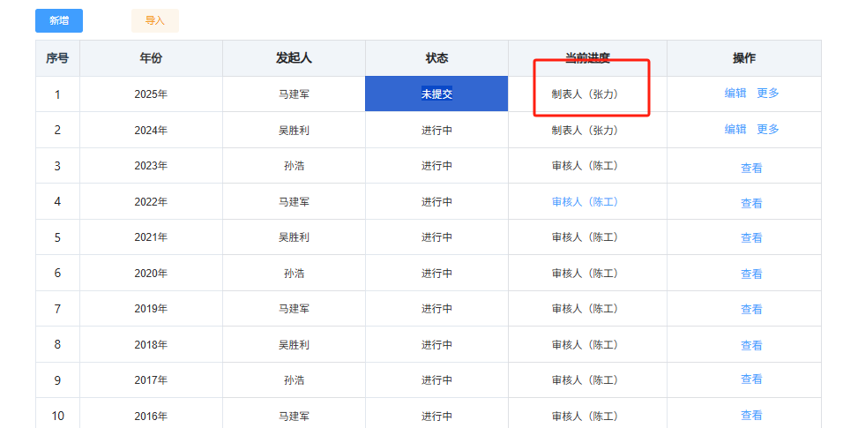Open 更多 options for the 2025年 row

click(x=767, y=94)
